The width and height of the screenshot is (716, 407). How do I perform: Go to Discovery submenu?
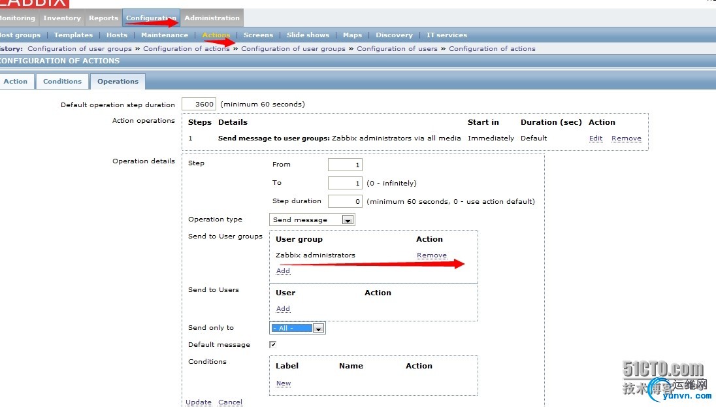click(394, 35)
